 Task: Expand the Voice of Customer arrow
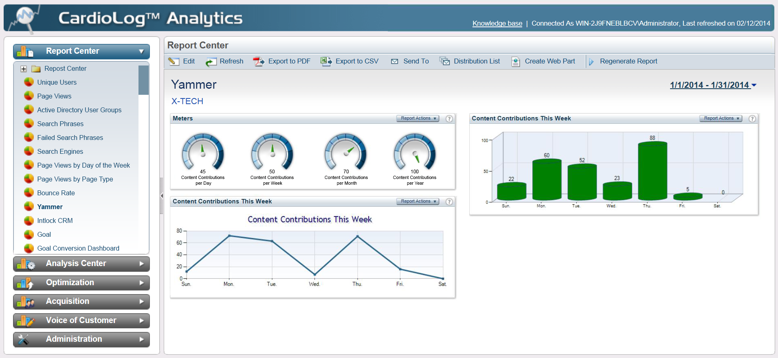pos(141,321)
